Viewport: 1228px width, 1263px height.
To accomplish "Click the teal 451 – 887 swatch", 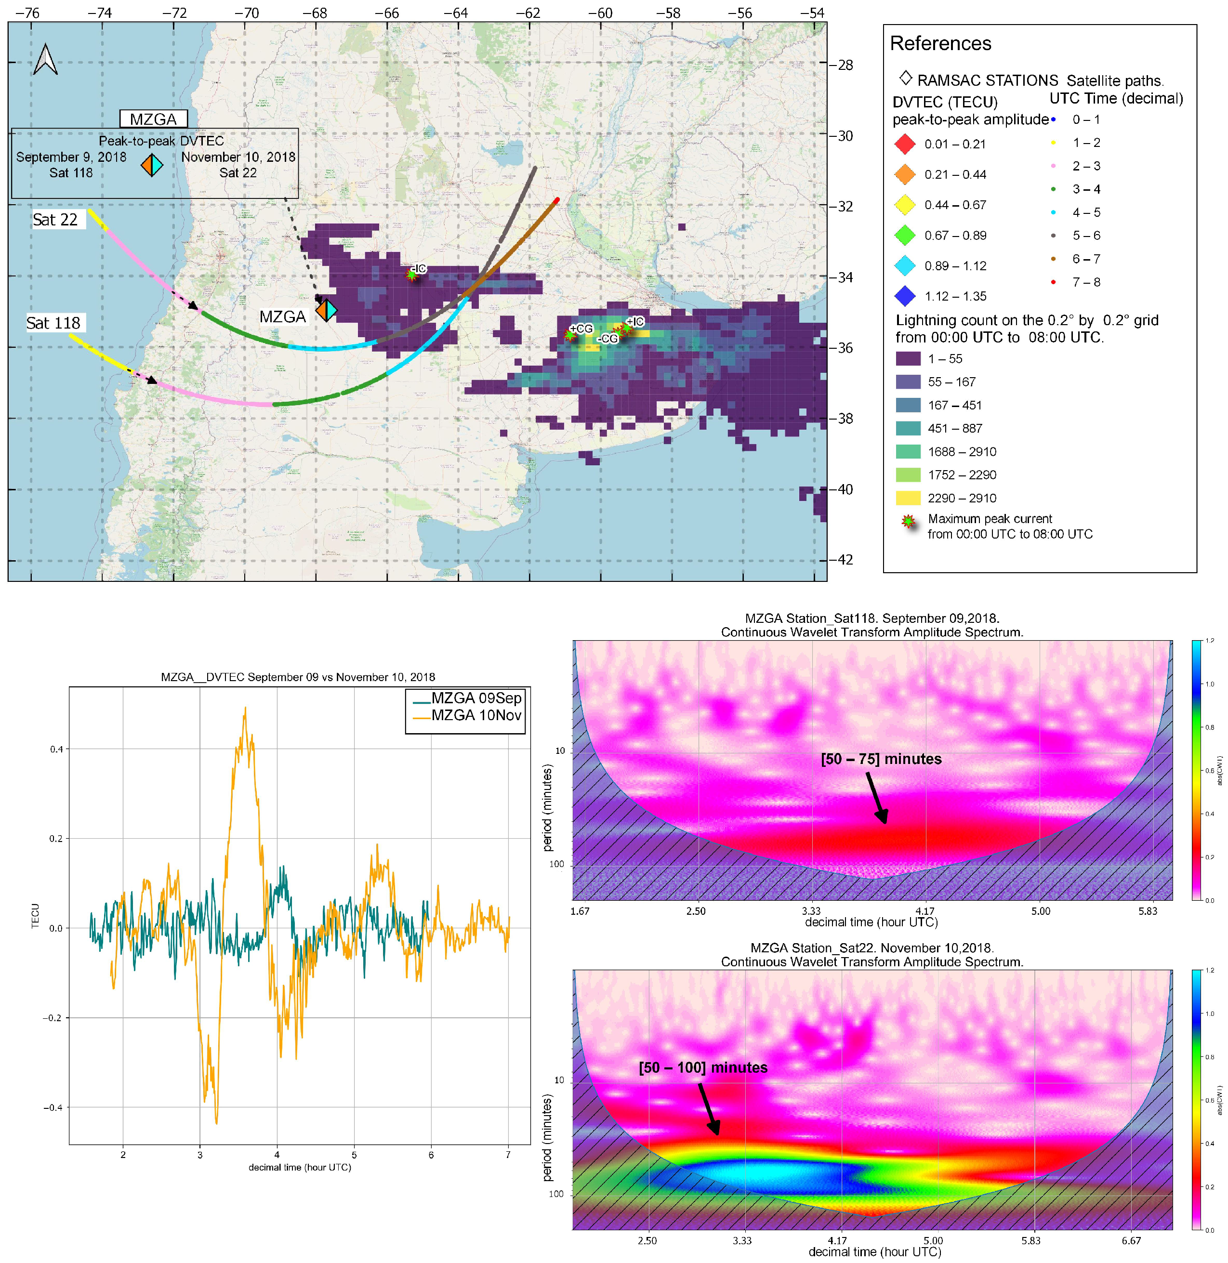I will pos(908,428).
